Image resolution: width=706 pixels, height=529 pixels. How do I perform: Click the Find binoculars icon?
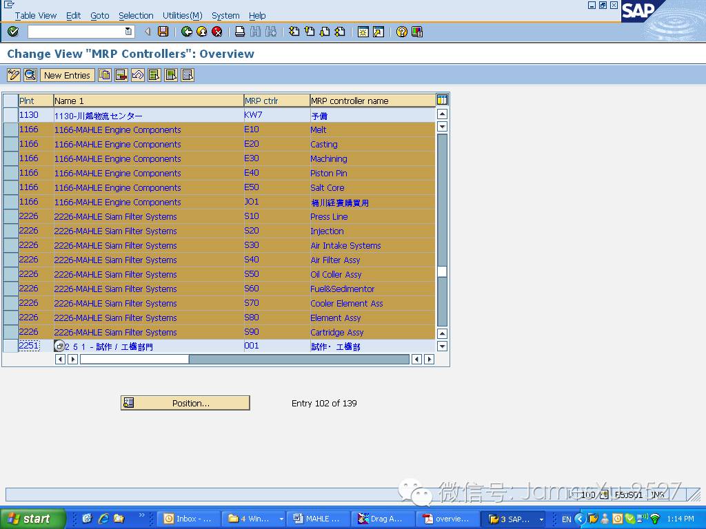point(255,32)
